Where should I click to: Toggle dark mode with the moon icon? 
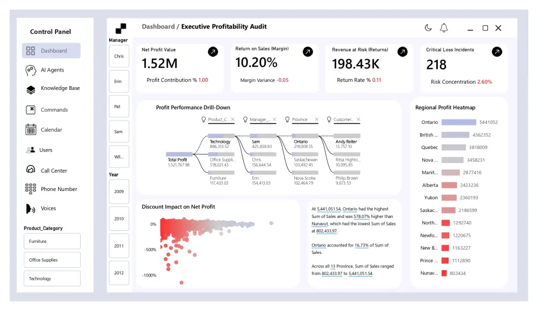(428, 27)
